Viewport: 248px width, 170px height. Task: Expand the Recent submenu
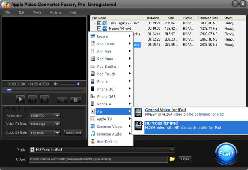(130, 36)
